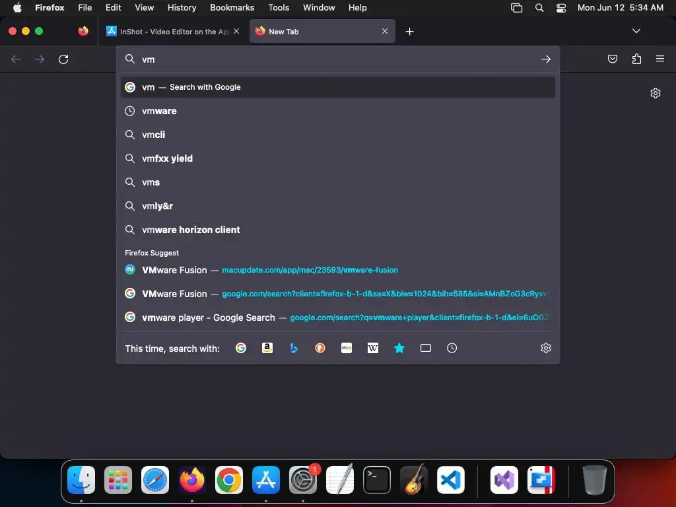Pick 'vmware horizon client' suggestion

(x=338, y=230)
